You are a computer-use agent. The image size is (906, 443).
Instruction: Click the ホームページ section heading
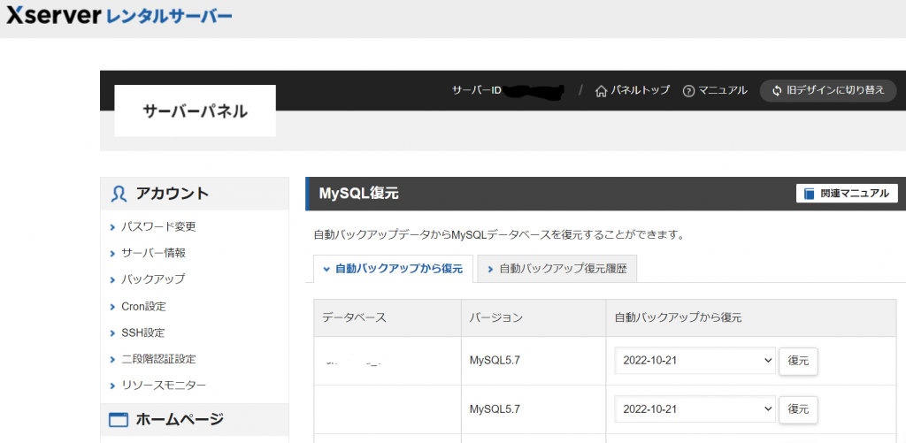coord(180,420)
